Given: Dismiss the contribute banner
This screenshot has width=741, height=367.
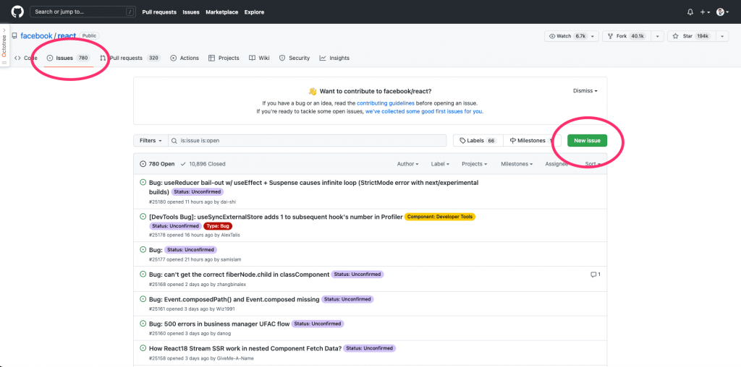Looking at the screenshot, I should [x=585, y=90].
